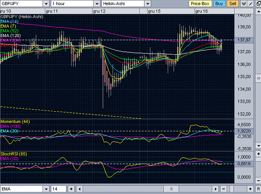Click the 1 hour timeframe combo field
261x194 pixels.
72,3
